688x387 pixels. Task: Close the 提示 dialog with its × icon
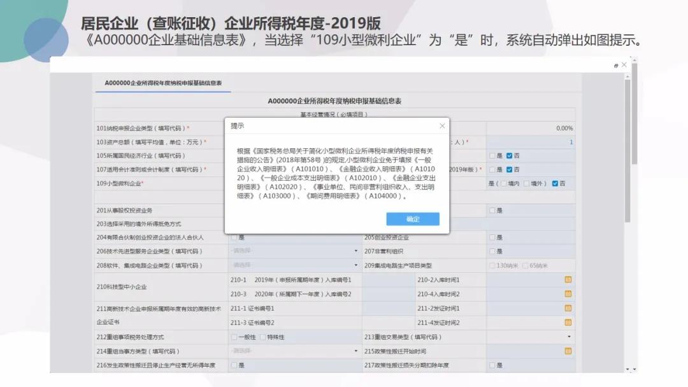coord(442,125)
